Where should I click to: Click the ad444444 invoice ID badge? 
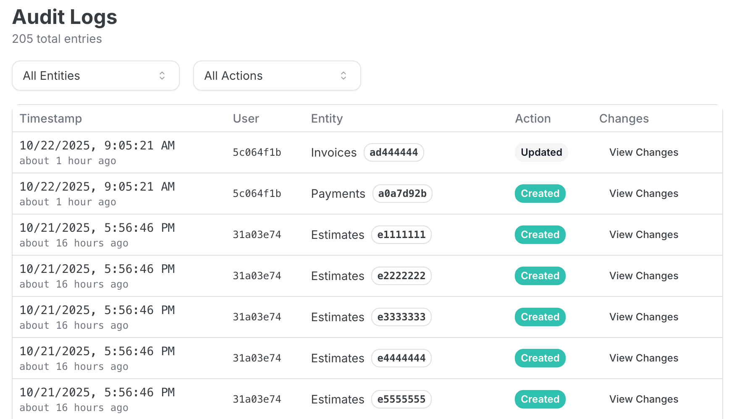tap(393, 152)
